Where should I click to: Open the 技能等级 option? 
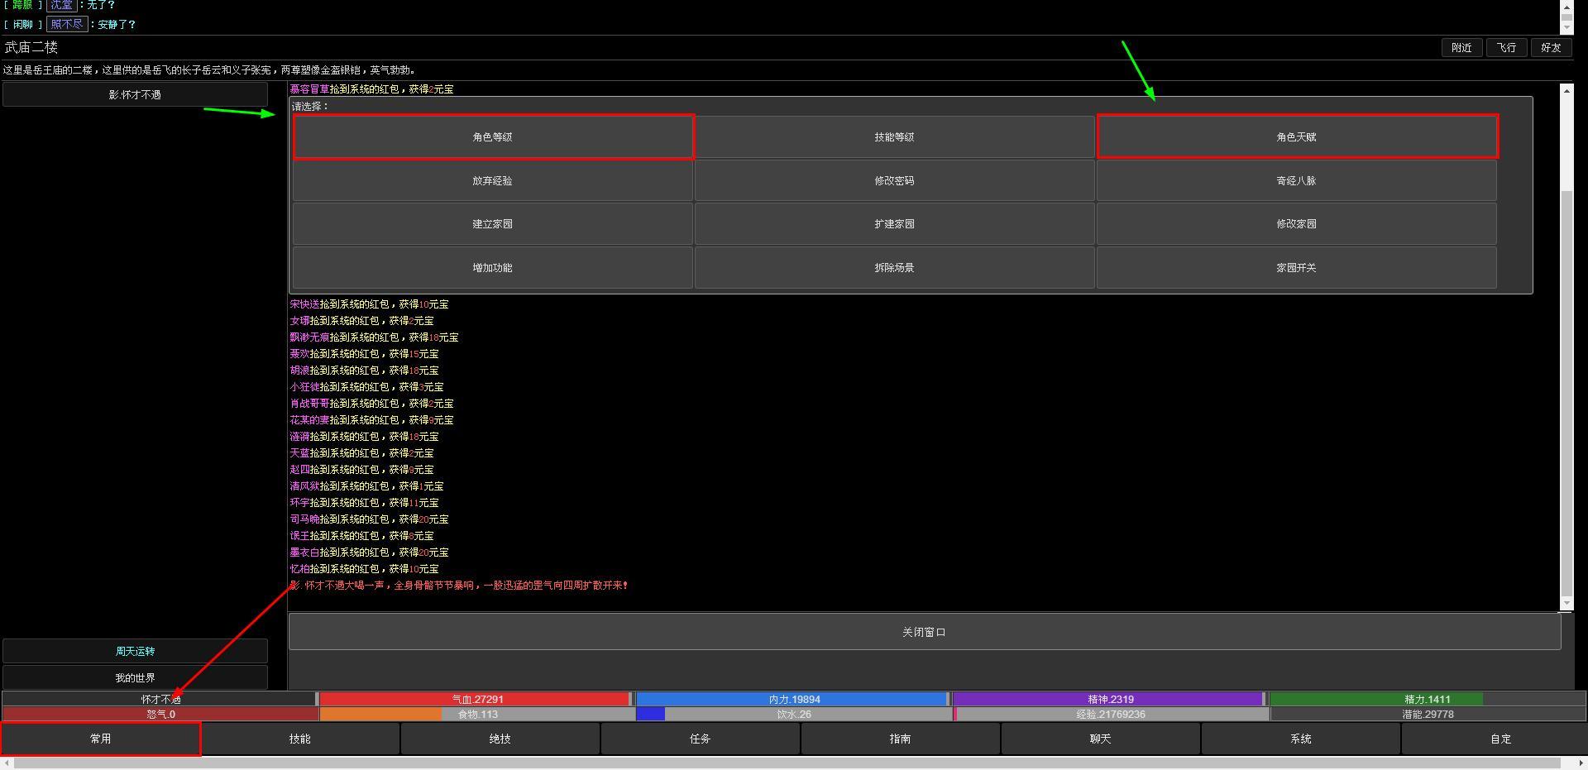895,137
